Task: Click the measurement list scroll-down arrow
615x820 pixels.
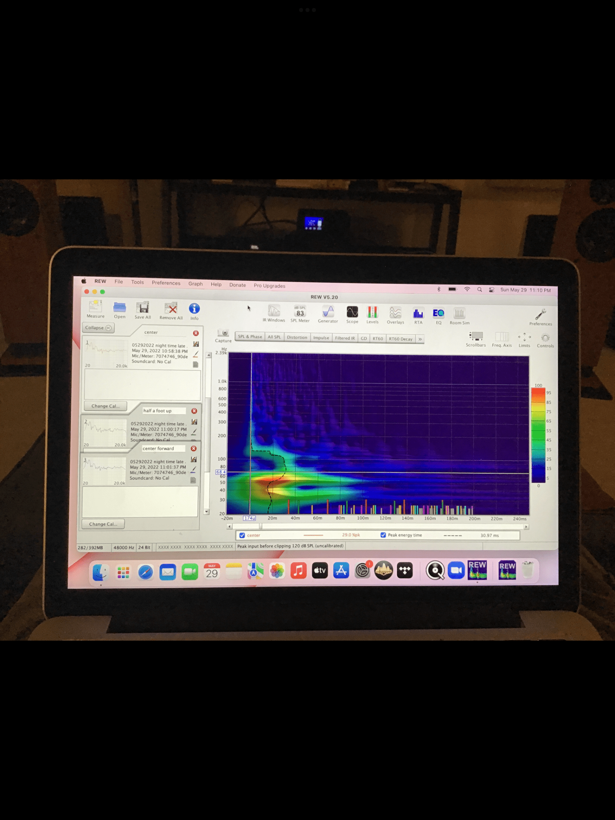Action: pyautogui.click(x=207, y=511)
